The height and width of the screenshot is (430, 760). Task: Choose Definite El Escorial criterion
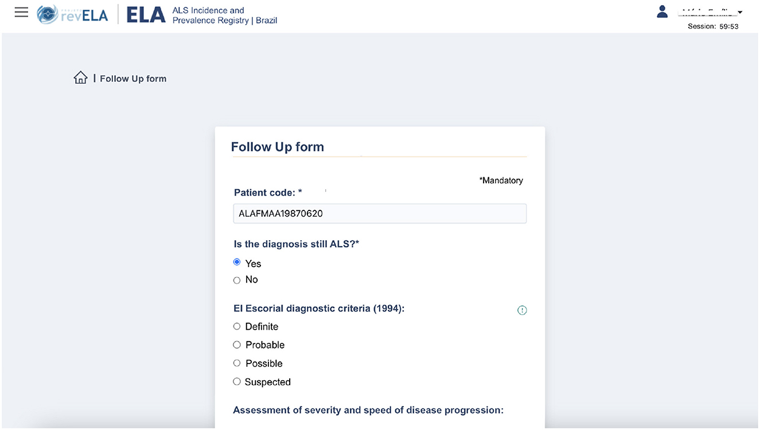pyautogui.click(x=237, y=326)
